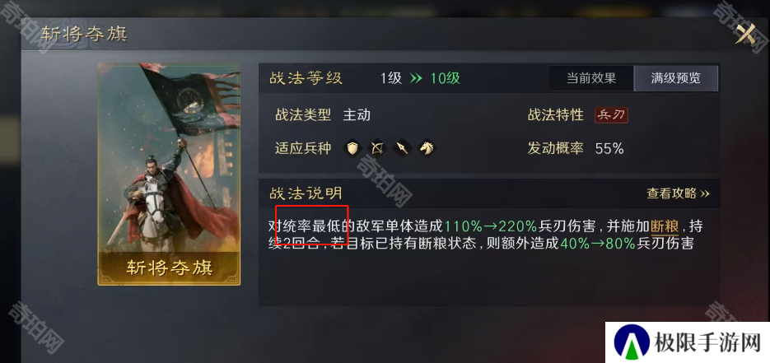The image size is (770, 363).
Task: Click the 战法说明 section header
Action: [306, 193]
